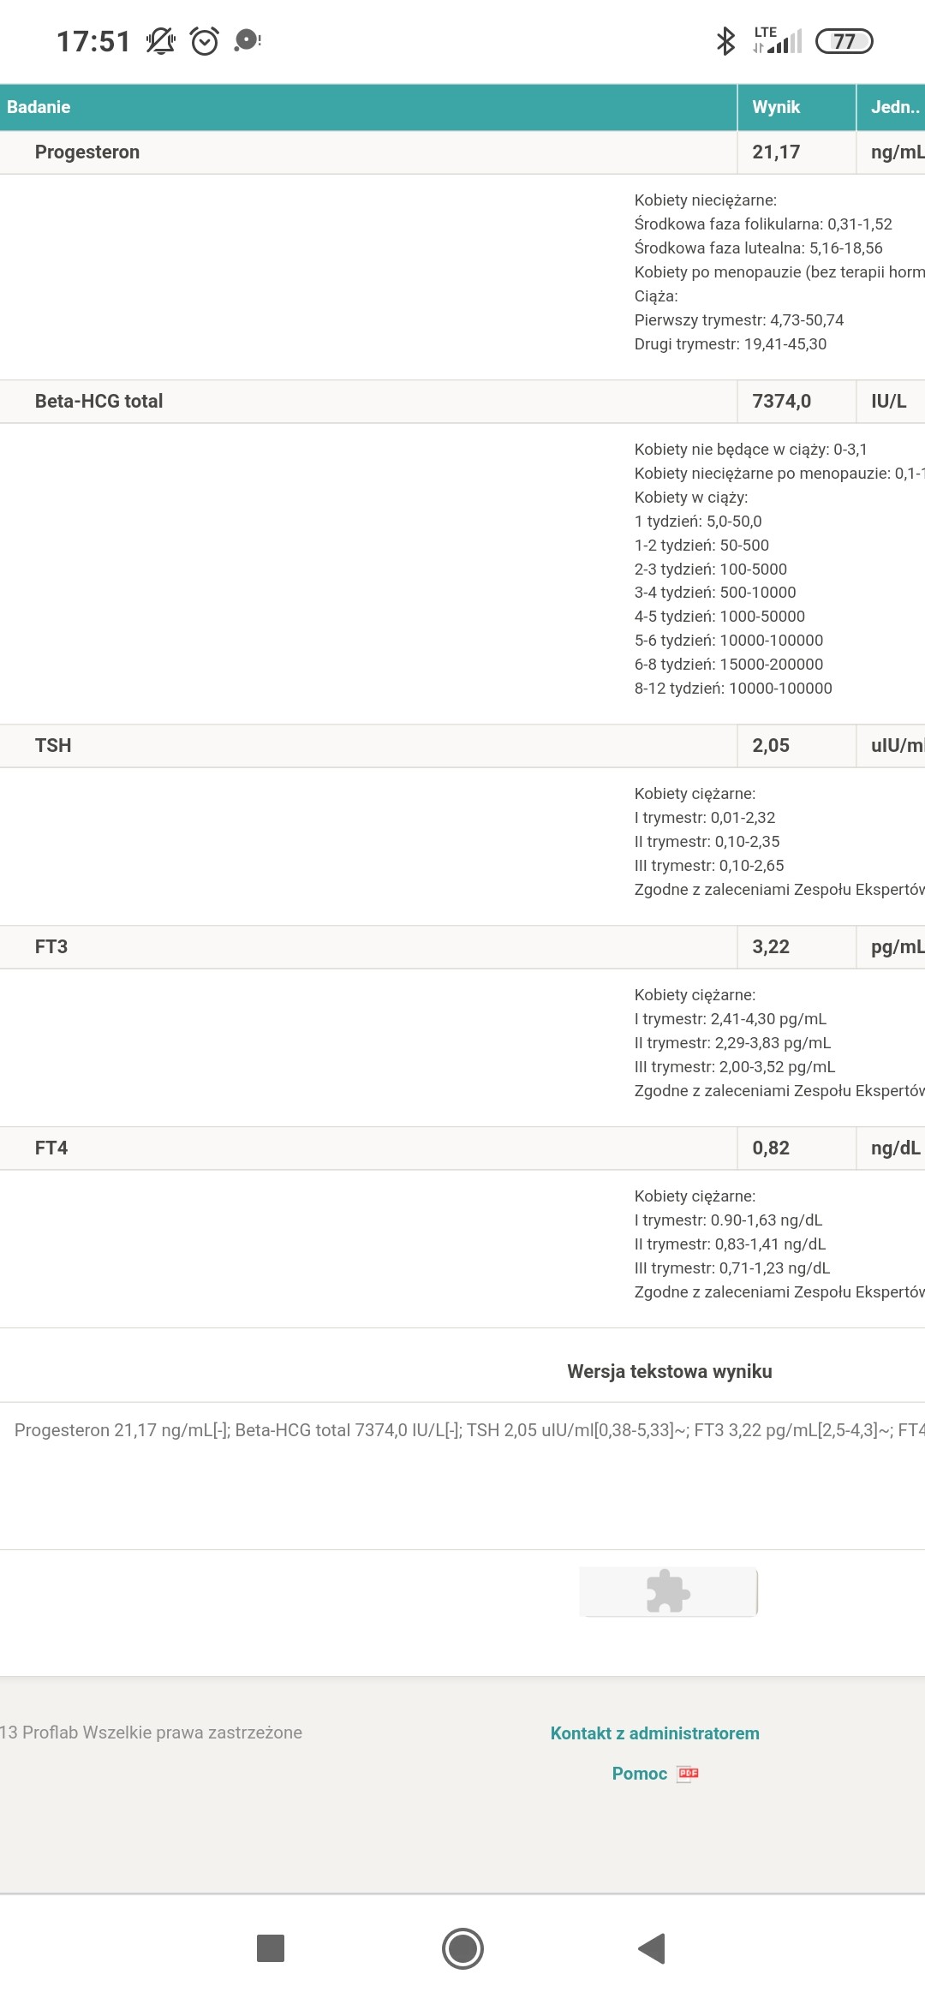The height and width of the screenshot is (2004, 925).
Task: Tap the alarm clock status icon
Action: (205, 40)
